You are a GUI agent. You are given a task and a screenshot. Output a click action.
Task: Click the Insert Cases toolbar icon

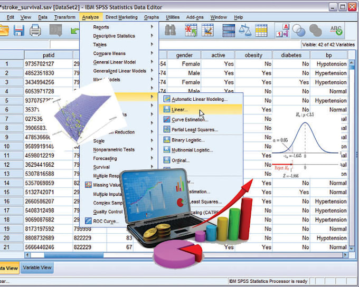[191, 30]
